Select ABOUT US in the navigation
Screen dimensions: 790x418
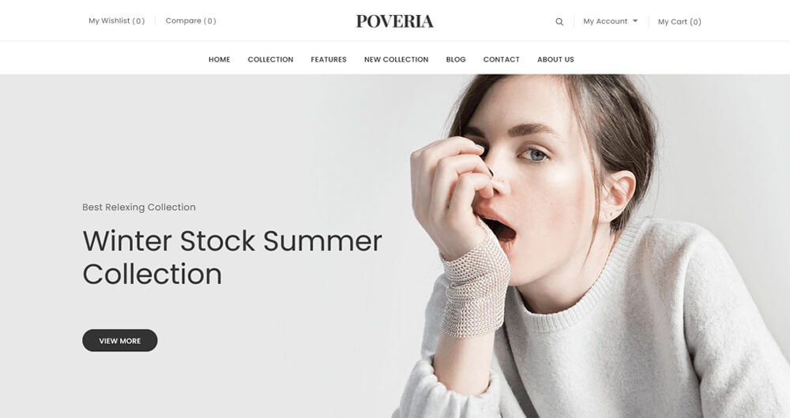click(555, 59)
